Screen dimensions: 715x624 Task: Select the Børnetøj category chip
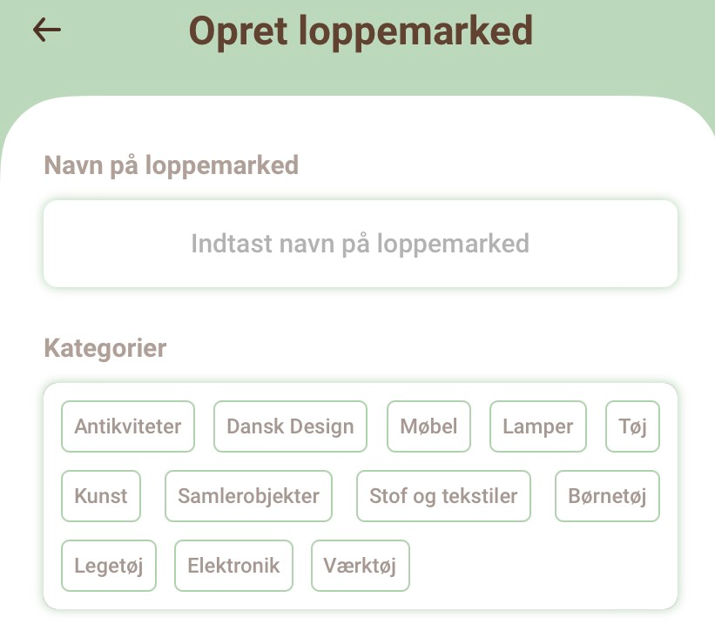(607, 496)
